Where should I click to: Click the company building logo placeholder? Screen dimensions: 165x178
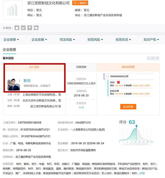click(x=13, y=10)
